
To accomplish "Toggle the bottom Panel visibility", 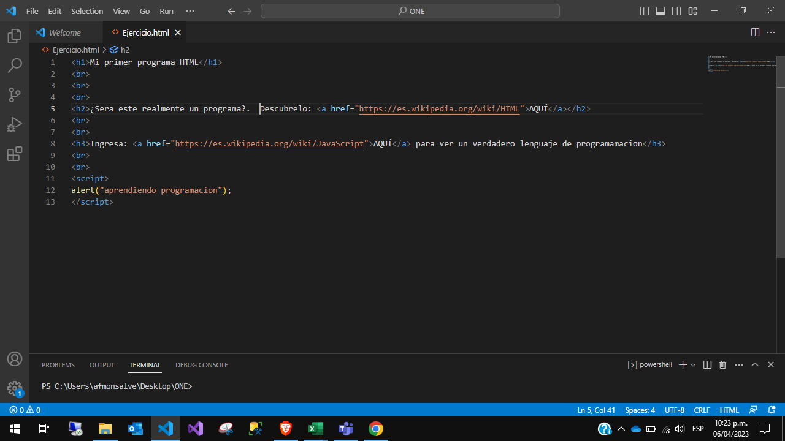I will 661,11.
